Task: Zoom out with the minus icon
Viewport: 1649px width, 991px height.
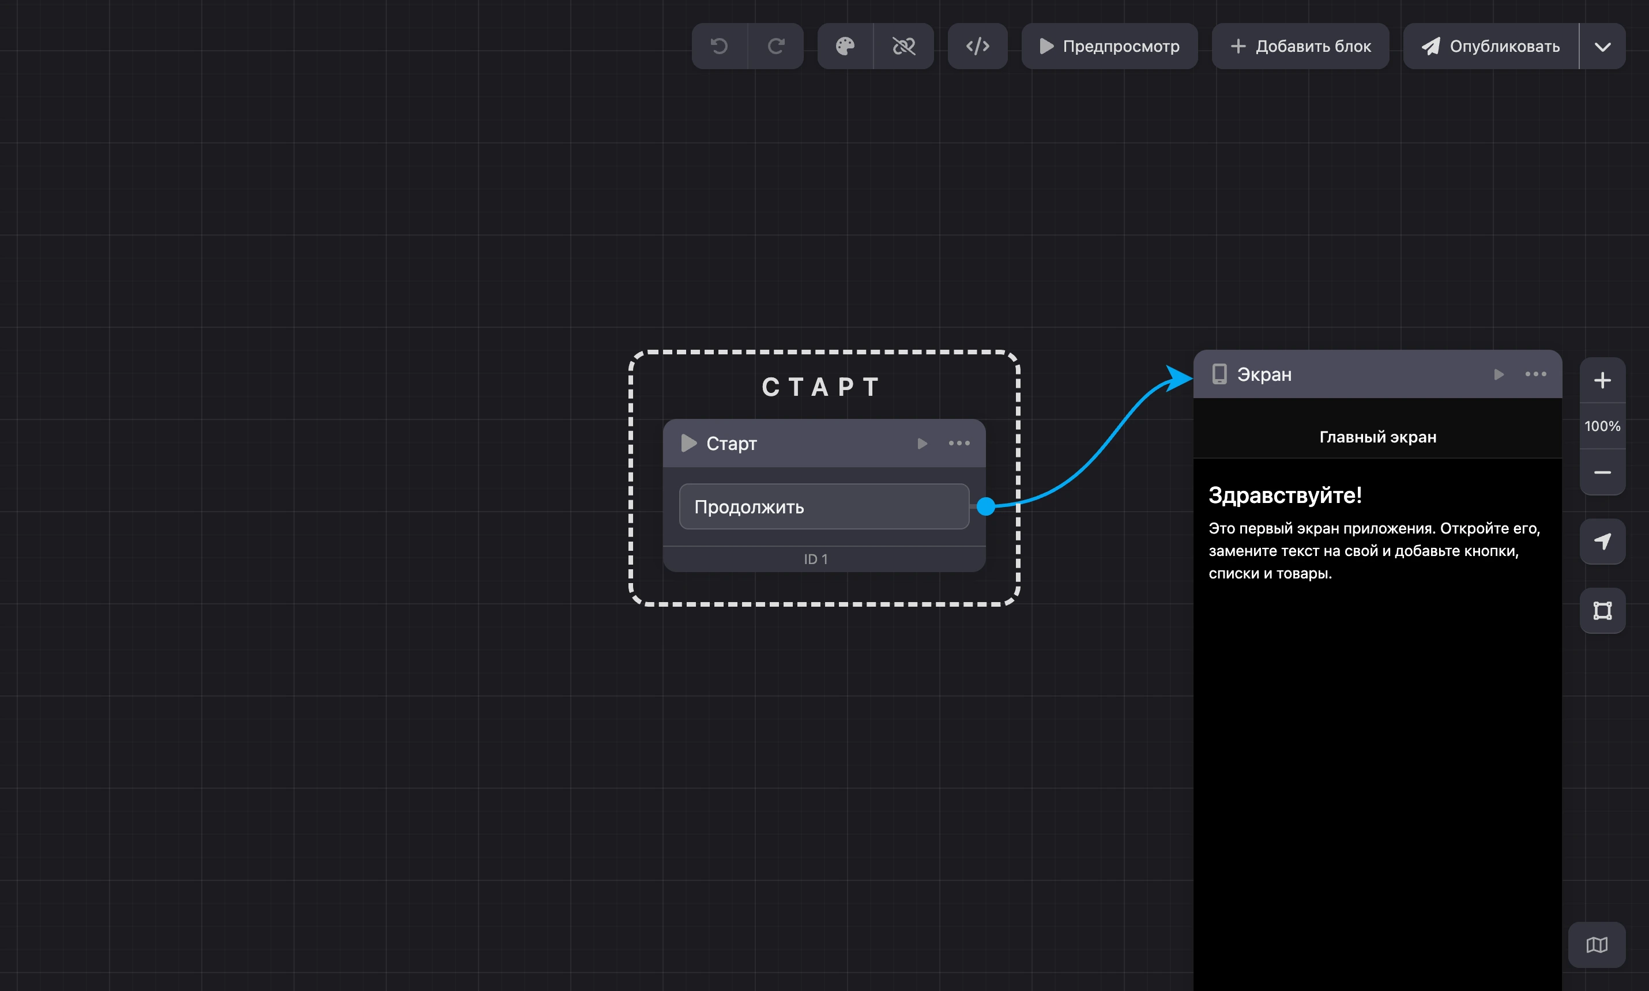Action: point(1602,473)
